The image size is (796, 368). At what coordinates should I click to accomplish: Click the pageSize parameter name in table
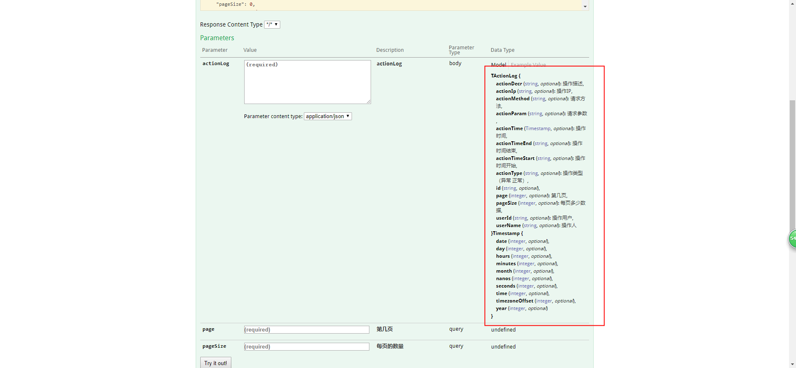(x=214, y=346)
